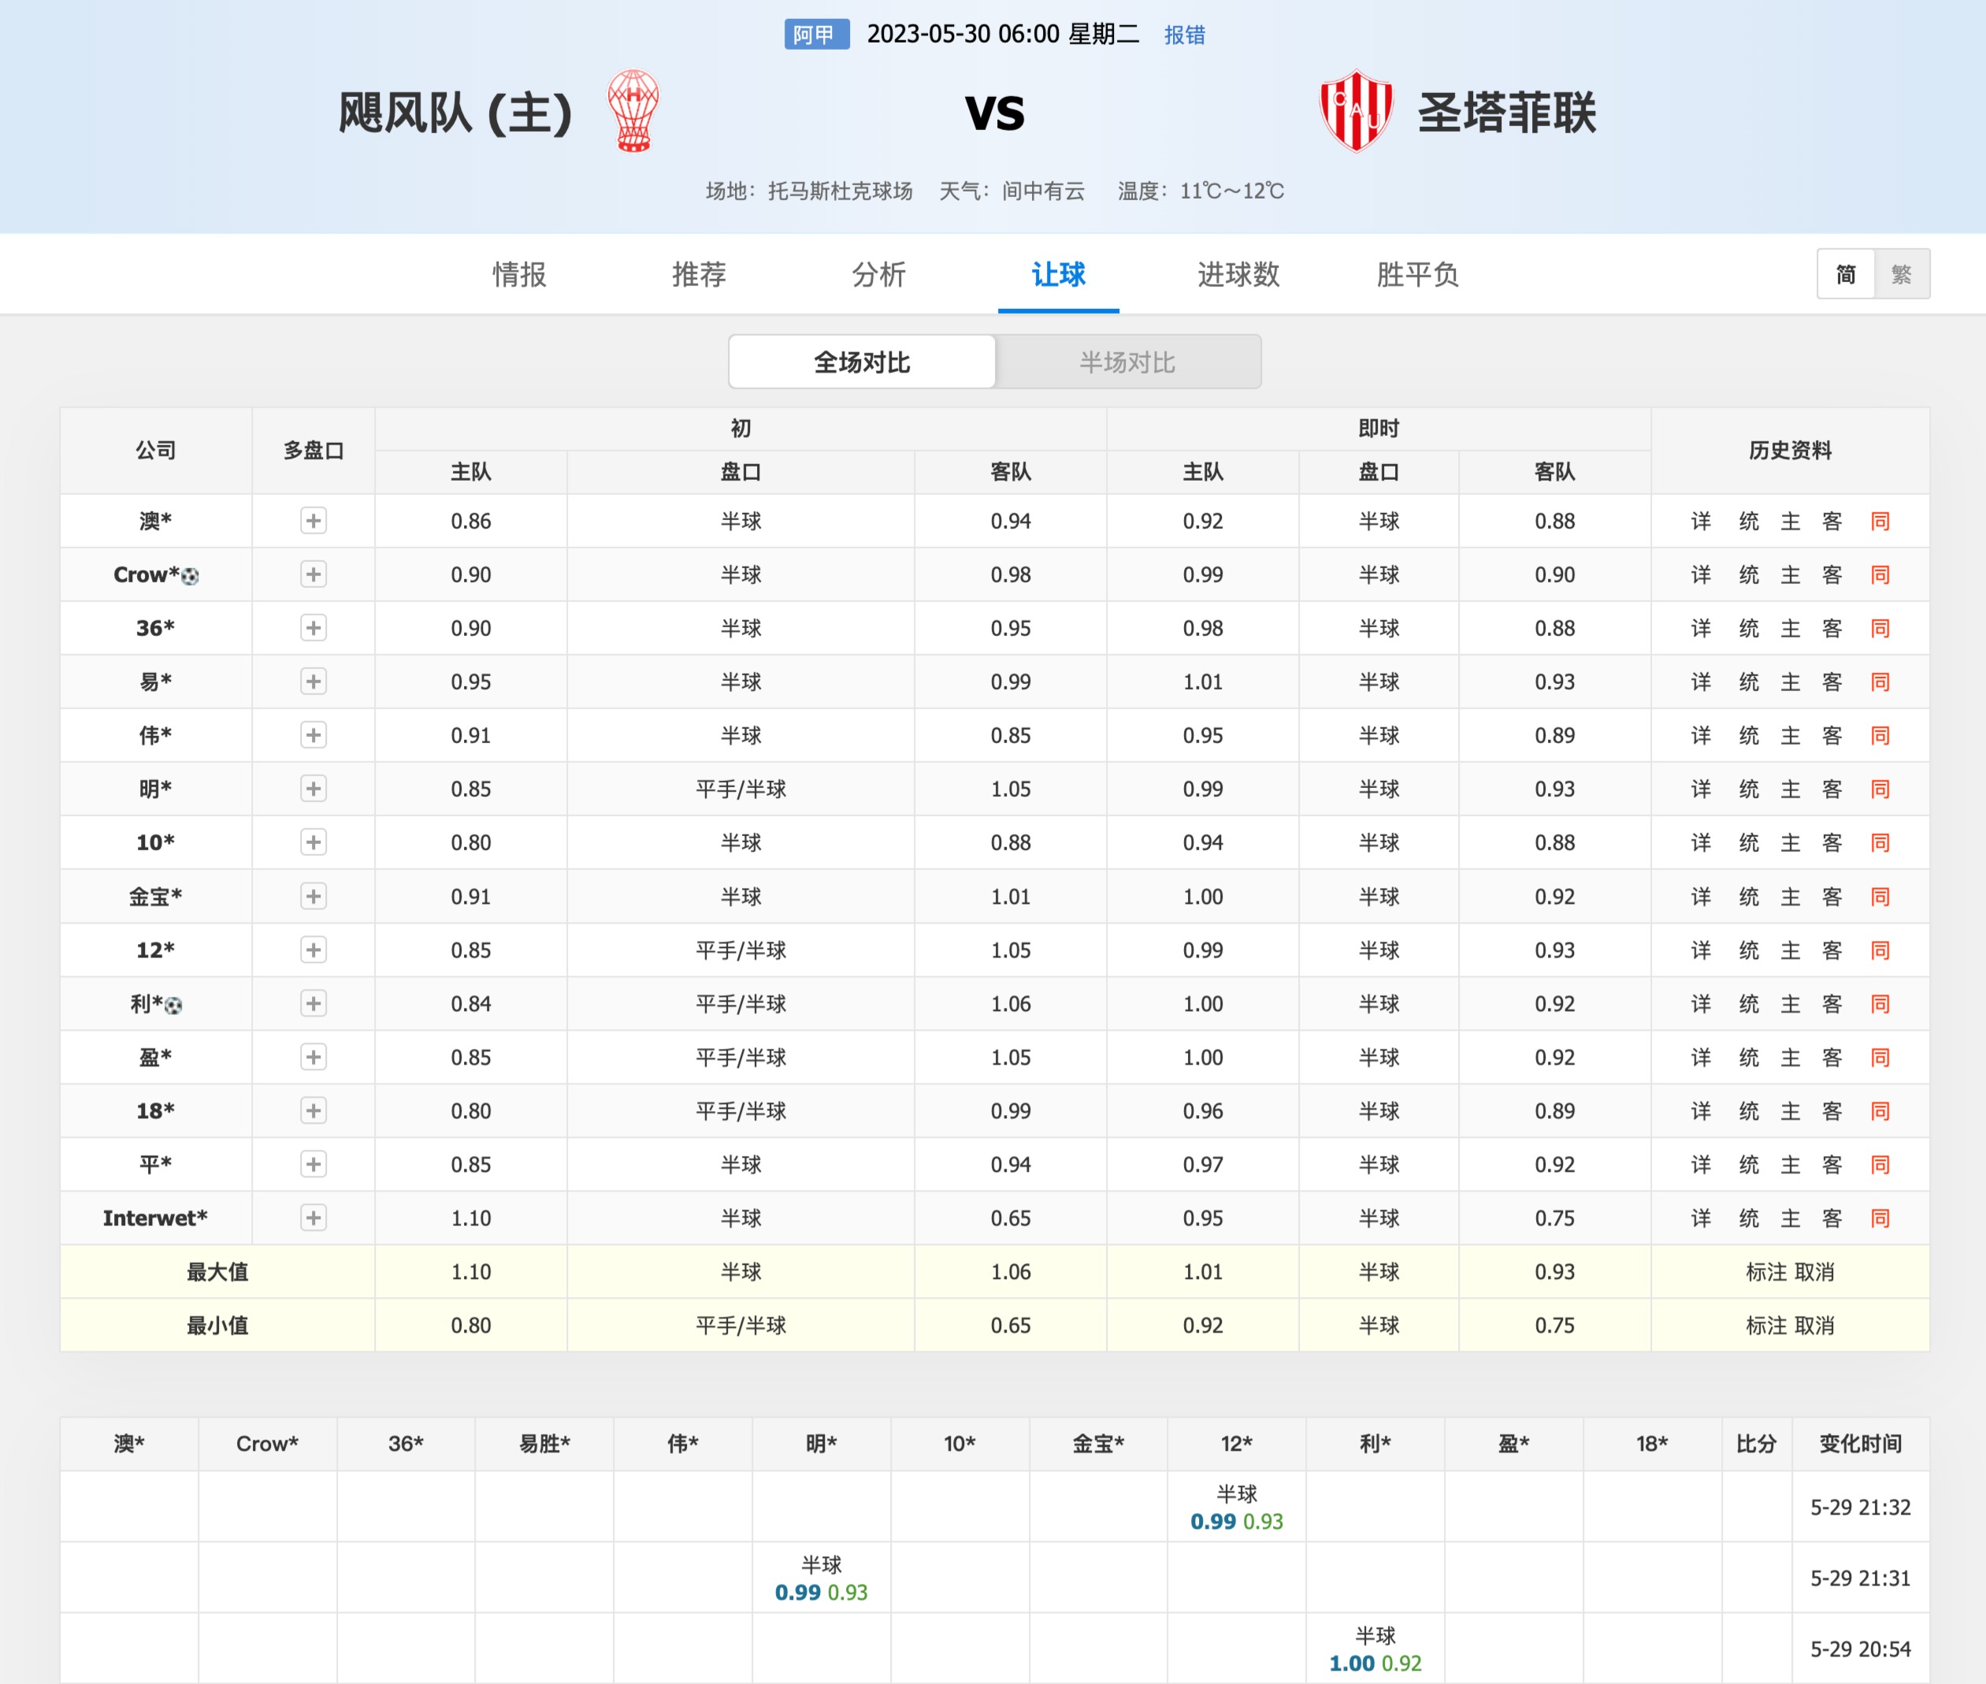Open the 推荐 tab
The image size is (1986, 1684).
click(699, 274)
